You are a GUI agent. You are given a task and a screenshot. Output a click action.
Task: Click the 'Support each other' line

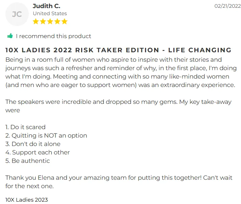point(38,152)
